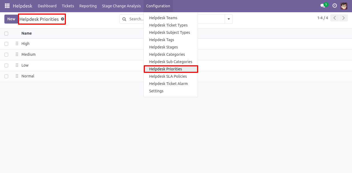Open the user avatar menu
Screen dimensions: 352x173
344,6
